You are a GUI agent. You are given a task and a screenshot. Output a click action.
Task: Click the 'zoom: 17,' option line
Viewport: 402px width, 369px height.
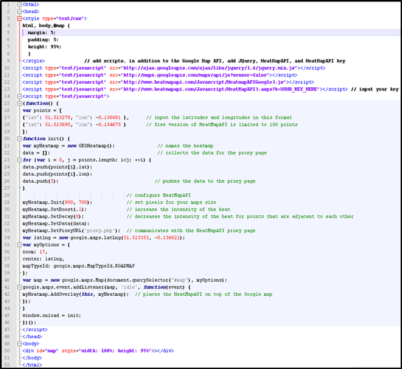coord(35,252)
